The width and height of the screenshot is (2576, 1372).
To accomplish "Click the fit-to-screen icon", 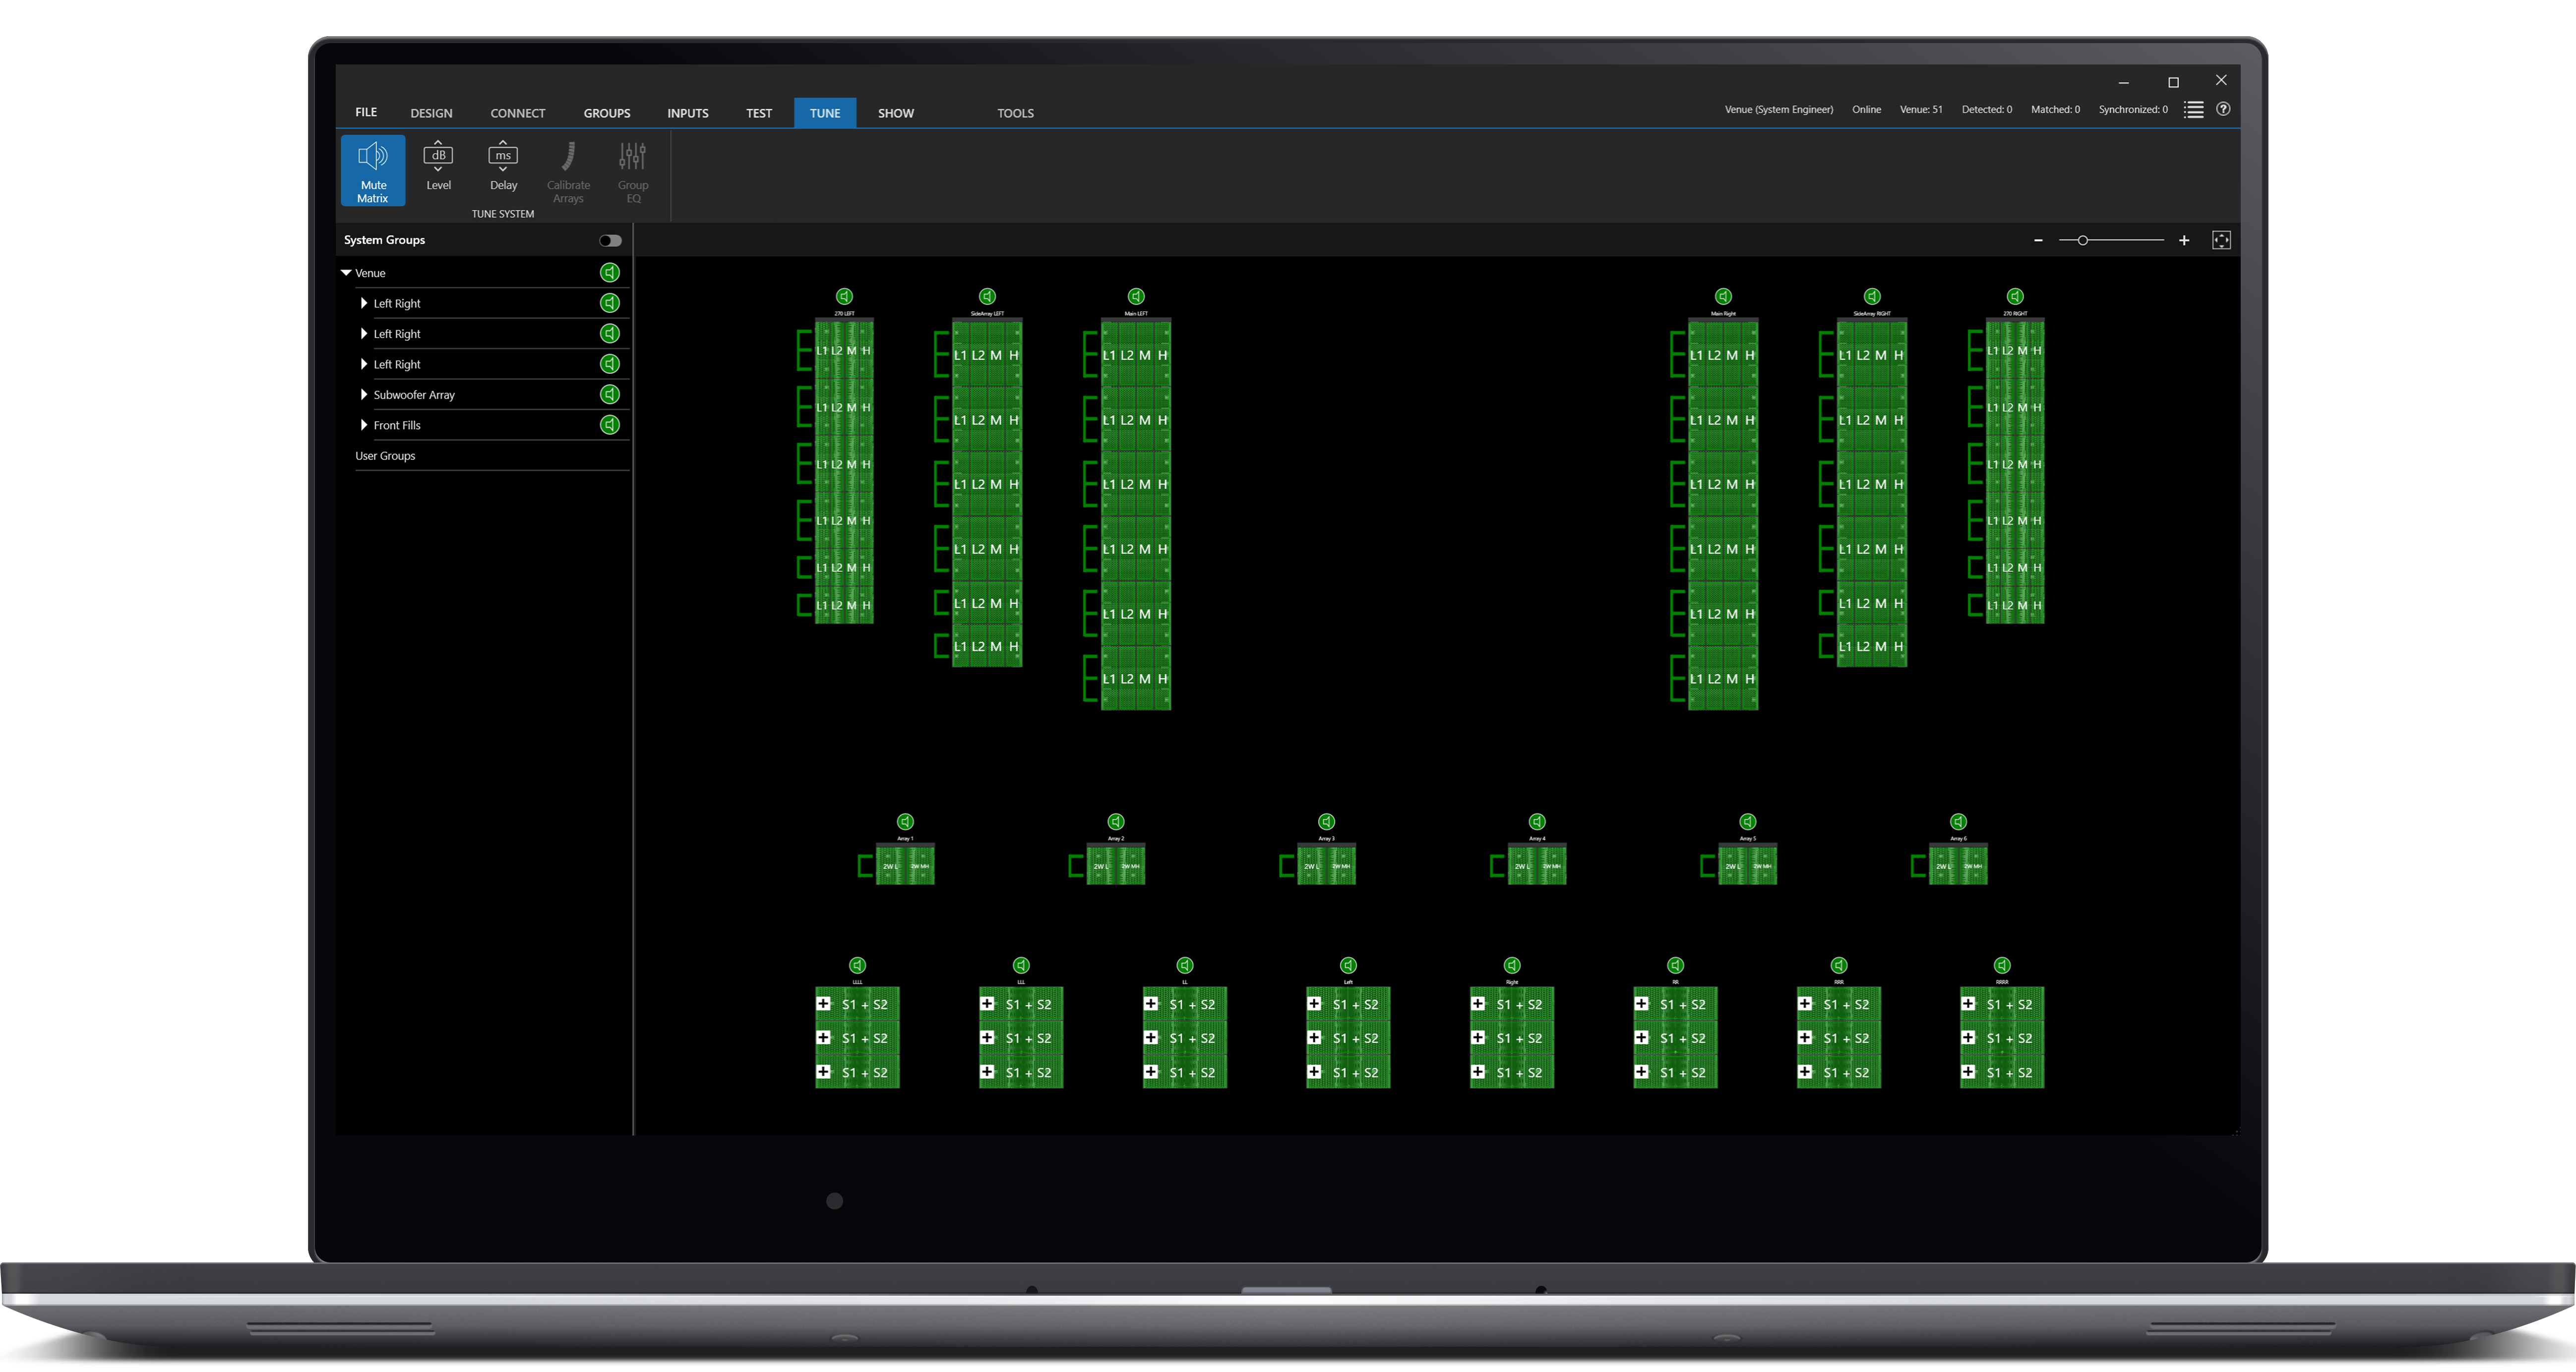I will 2221,240.
